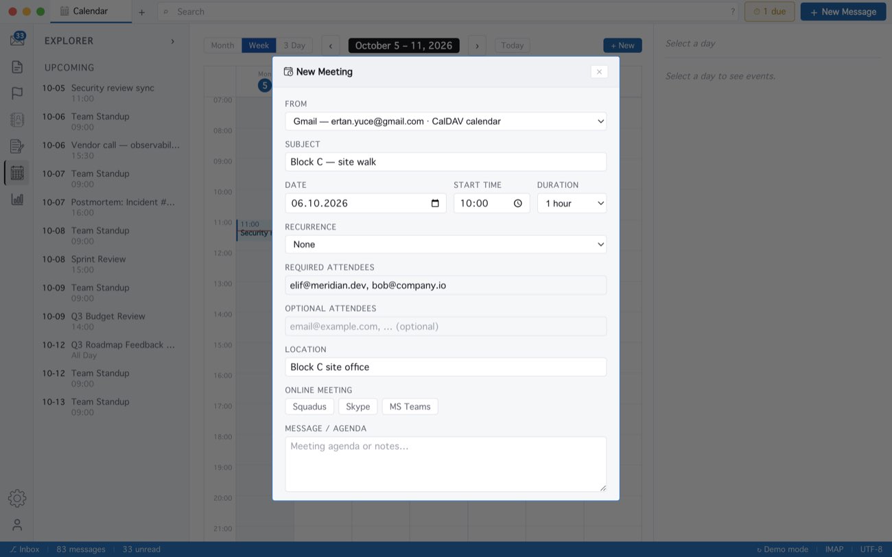Viewport: 892px width, 557px height.
Task: Open the flagged items flag icon
Action: (x=17, y=93)
